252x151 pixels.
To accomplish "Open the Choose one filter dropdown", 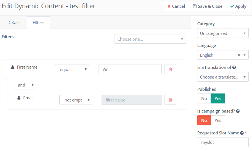I will pos(150,39).
